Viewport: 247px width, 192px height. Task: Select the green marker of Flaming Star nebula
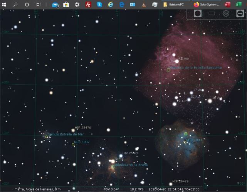point(168,70)
